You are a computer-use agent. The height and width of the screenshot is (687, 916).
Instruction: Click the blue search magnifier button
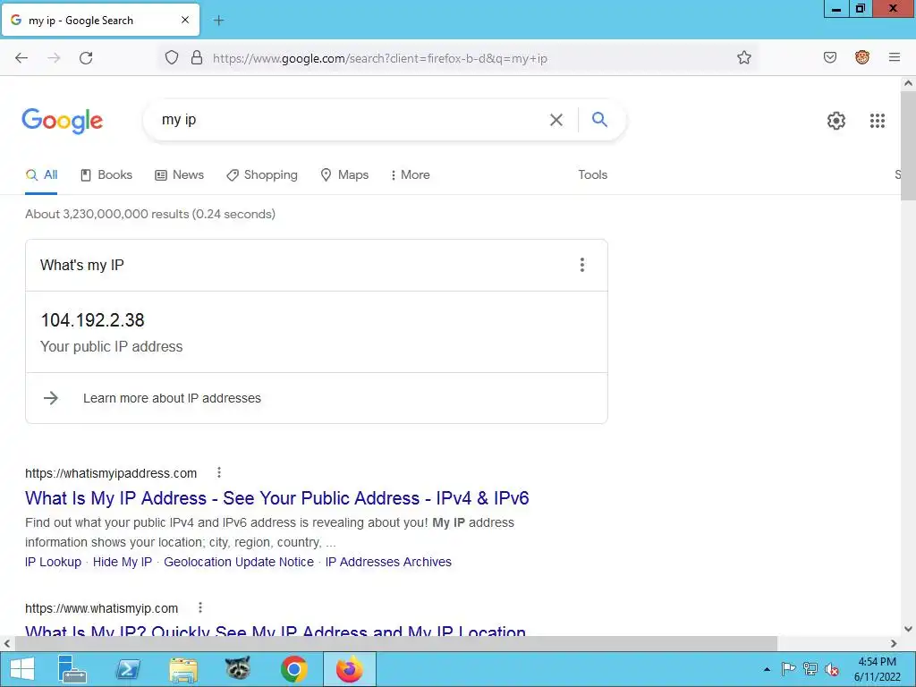(599, 119)
